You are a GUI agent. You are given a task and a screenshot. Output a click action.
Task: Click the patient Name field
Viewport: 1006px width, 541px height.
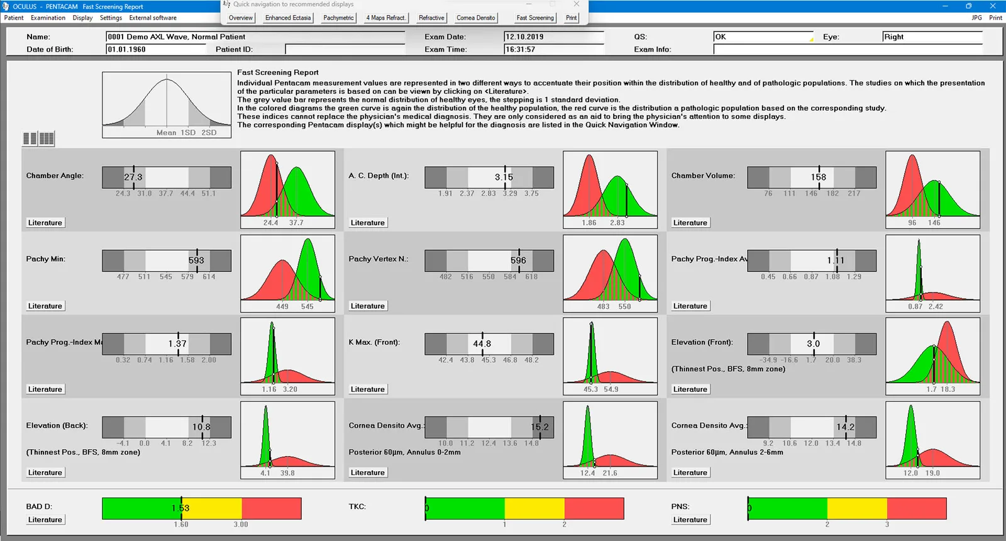255,37
